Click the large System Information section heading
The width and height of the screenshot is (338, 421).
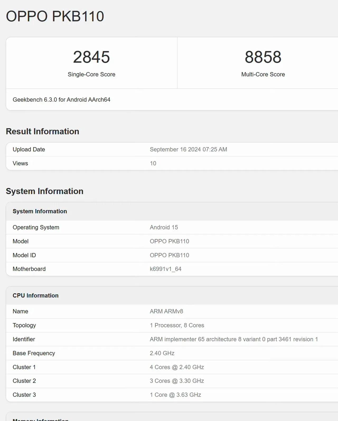click(x=45, y=191)
